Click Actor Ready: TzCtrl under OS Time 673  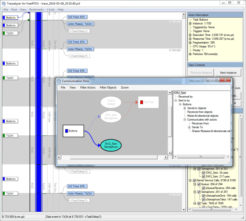(x=80, y=24)
